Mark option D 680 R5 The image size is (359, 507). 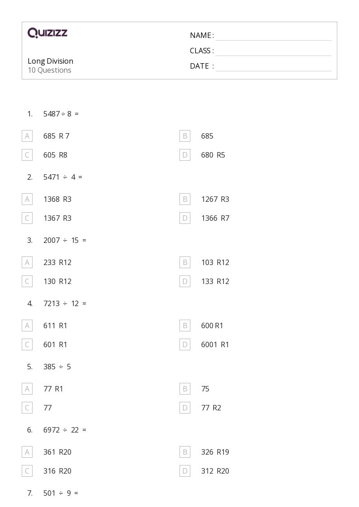185,155
